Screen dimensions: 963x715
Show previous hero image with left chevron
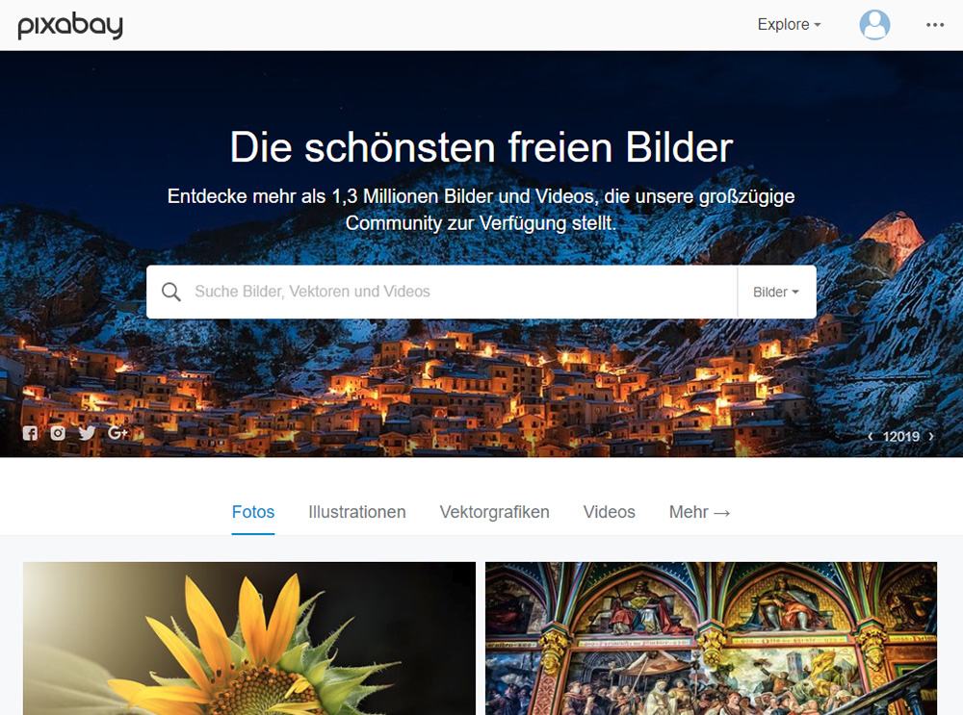tap(871, 436)
